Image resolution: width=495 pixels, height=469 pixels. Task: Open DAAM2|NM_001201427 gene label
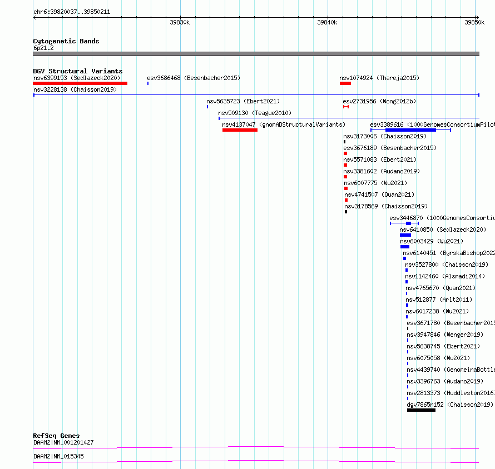(x=63, y=442)
